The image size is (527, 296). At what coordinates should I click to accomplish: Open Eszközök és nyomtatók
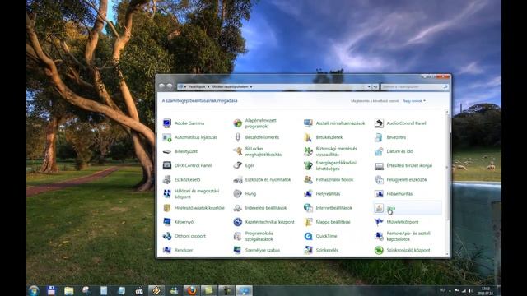click(262, 179)
